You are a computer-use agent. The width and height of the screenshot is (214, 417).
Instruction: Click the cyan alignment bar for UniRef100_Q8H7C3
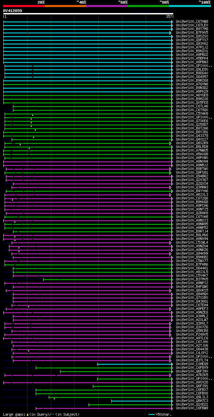[x=142, y=401]
